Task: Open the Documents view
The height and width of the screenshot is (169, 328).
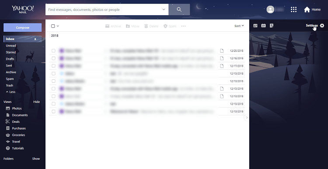Action: [17, 115]
